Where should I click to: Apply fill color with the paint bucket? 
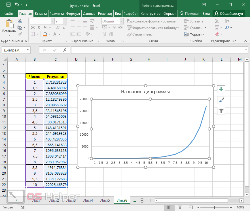[45, 34]
